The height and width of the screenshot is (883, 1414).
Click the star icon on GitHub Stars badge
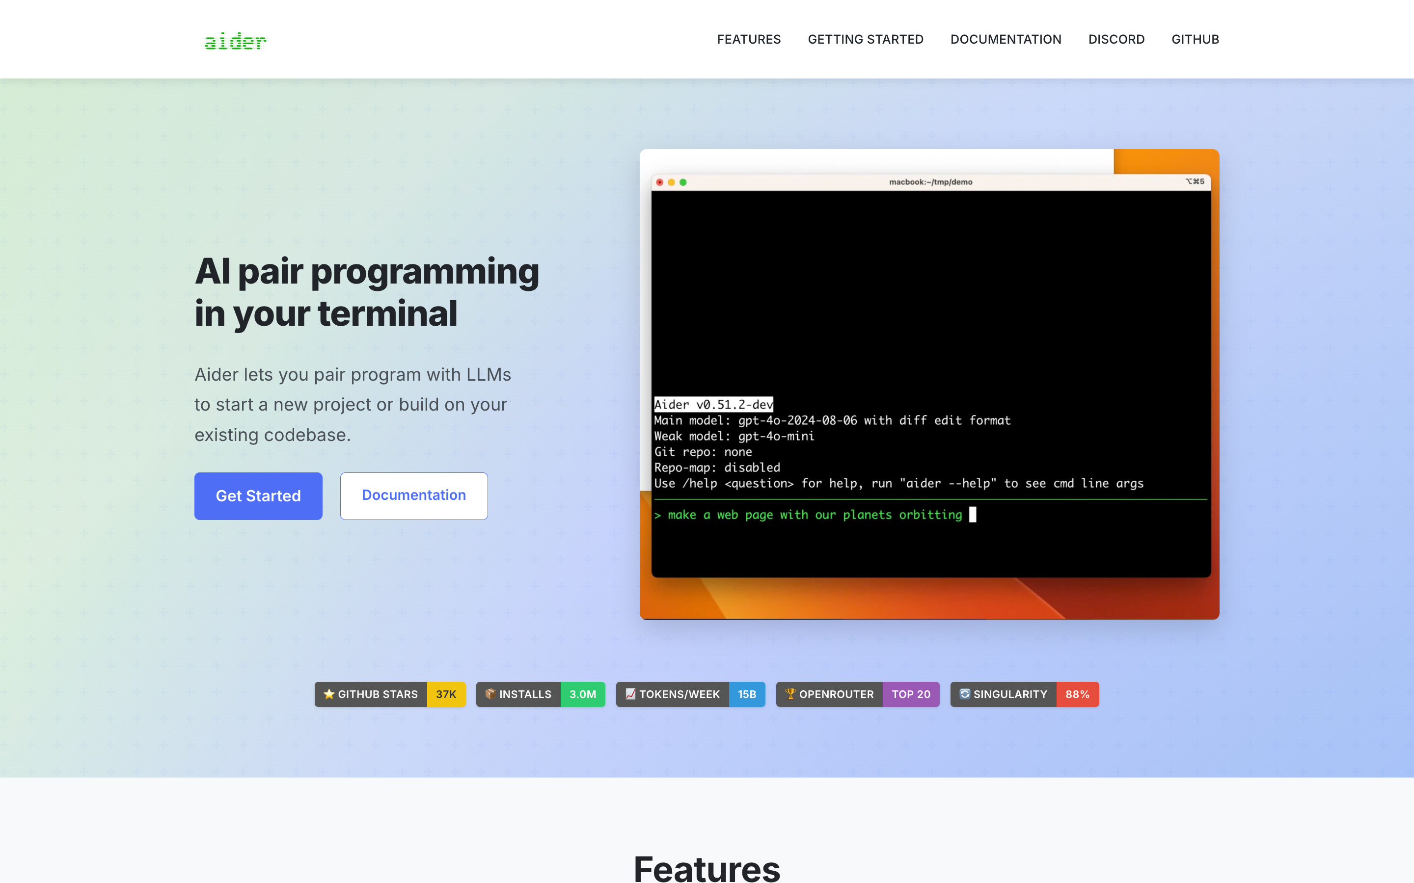(329, 694)
